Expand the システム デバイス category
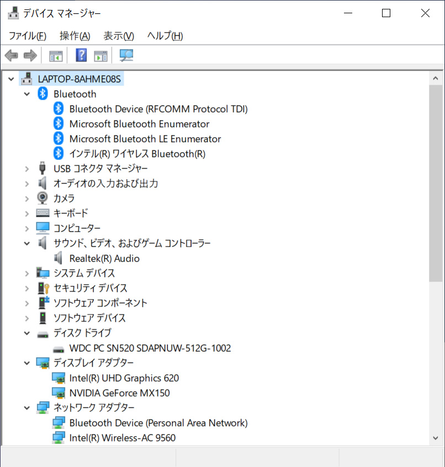The width and height of the screenshot is (445, 467). [x=27, y=273]
